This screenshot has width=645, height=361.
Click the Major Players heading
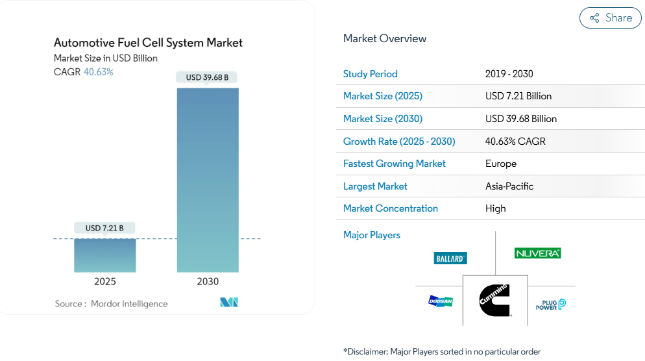click(371, 235)
